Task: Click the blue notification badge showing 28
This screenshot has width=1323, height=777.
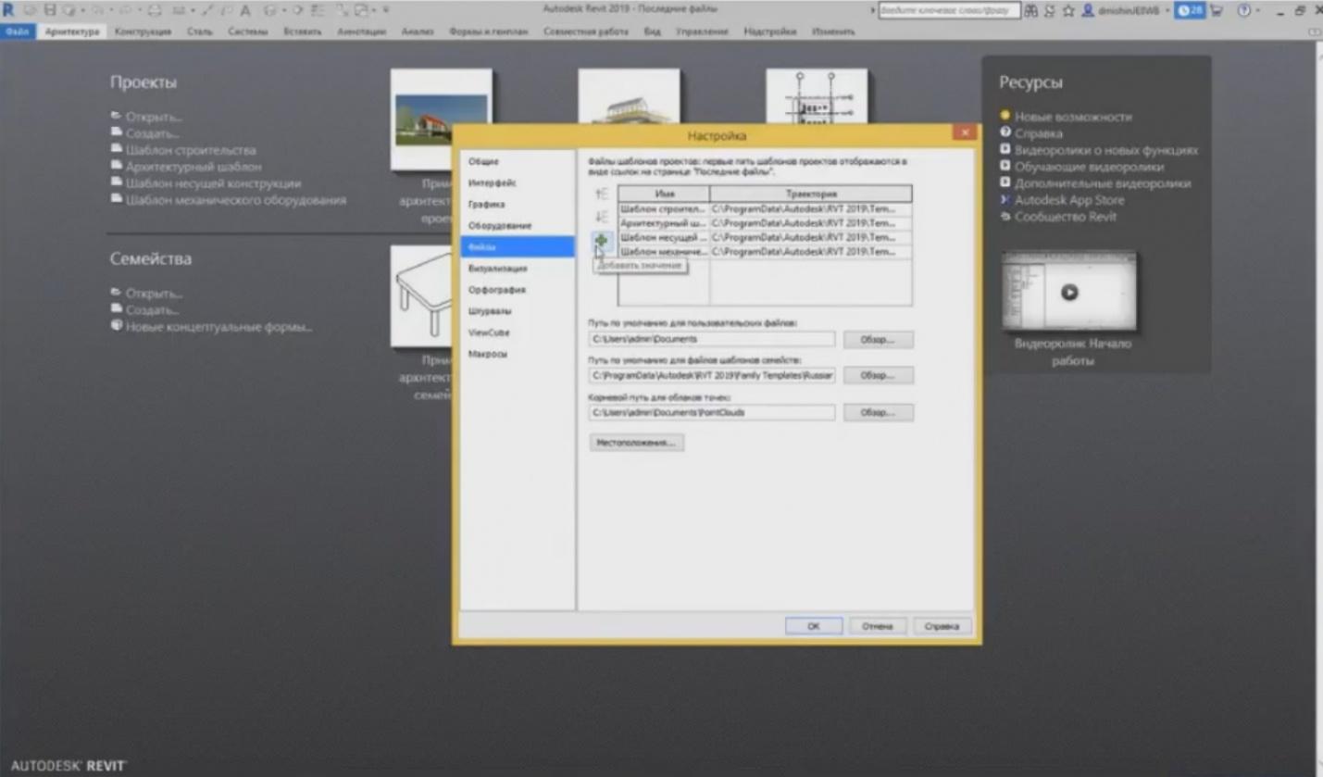Action: click(1190, 10)
